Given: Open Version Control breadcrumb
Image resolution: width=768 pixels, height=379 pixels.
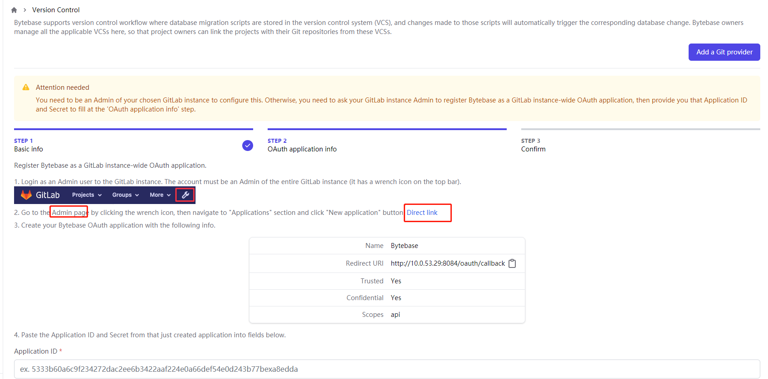Looking at the screenshot, I should [56, 10].
